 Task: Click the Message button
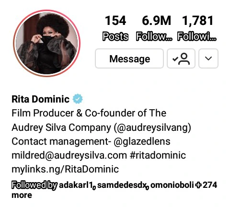point(129,58)
